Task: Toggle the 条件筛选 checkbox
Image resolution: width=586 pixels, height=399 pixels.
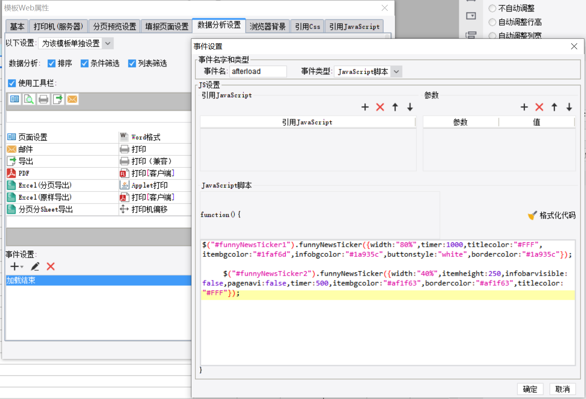Action: [x=85, y=63]
